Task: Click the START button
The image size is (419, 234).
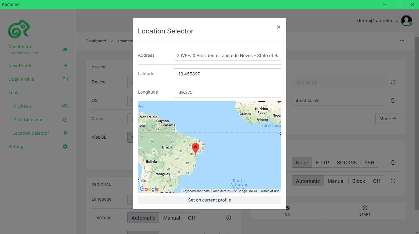Action: (365, 211)
